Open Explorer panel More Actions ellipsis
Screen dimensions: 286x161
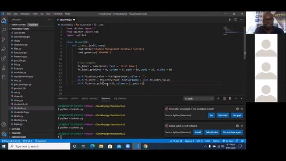pyautogui.click(x=50, y=20)
